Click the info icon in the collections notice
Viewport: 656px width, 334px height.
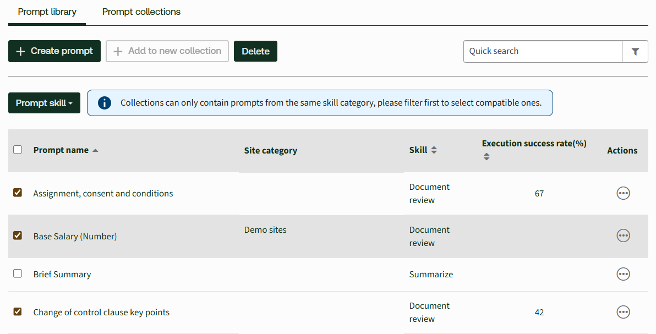click(105, 103)
